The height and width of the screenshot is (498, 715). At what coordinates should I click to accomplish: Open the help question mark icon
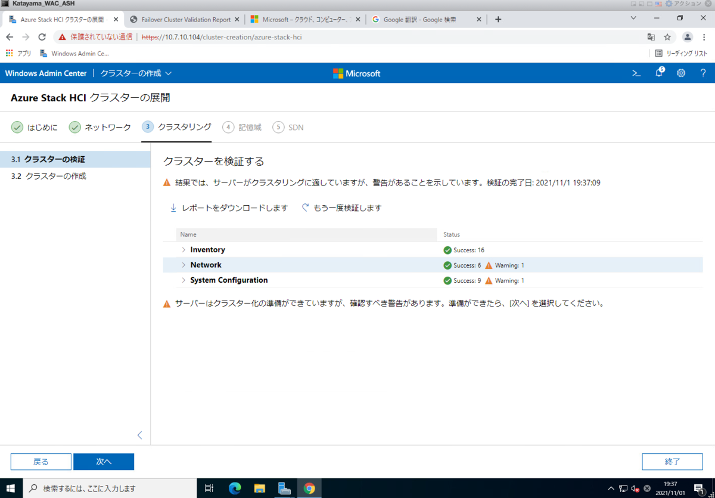coord(703,73)
